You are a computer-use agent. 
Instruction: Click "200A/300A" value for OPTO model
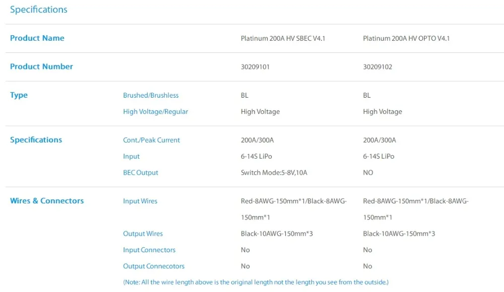[380, 140]
